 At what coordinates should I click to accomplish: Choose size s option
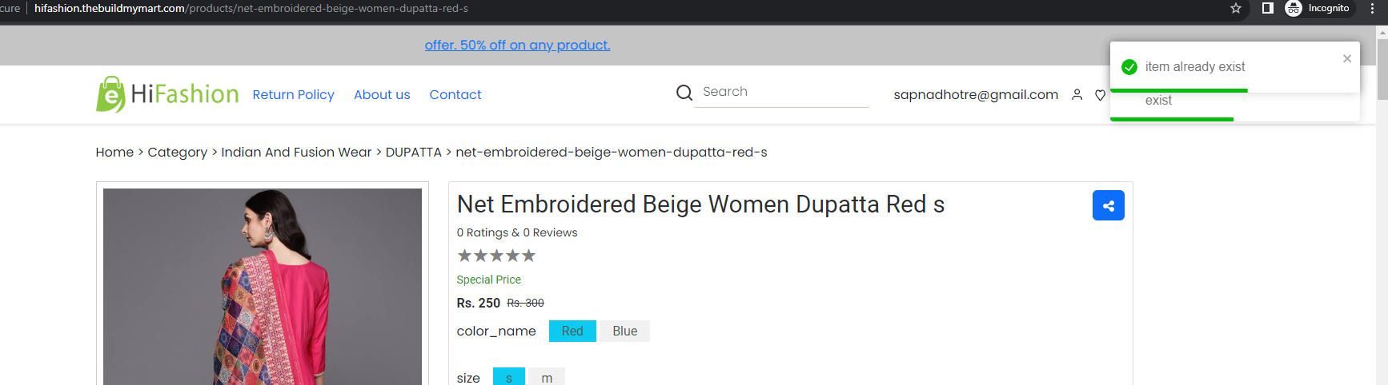[x=509, y=377]
